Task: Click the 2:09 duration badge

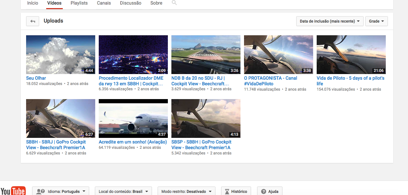Action: [162, 71]
